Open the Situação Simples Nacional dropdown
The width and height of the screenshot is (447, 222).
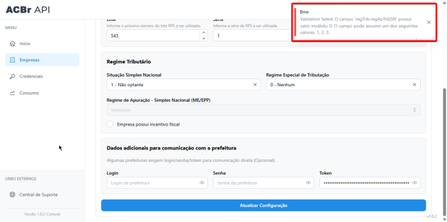tap(184, 85)
